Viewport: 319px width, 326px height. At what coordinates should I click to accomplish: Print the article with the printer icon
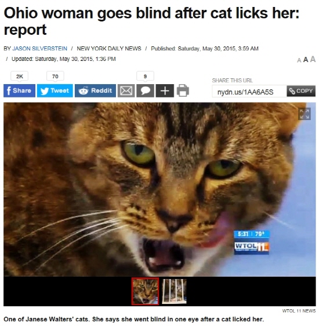click(x=183, y=90)
